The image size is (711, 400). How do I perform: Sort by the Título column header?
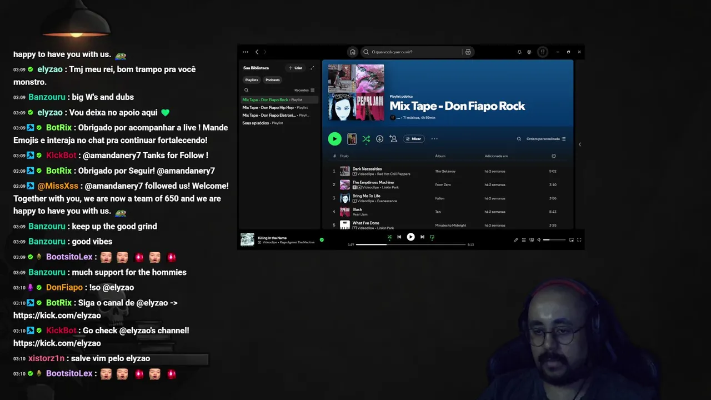pos(344,156)
